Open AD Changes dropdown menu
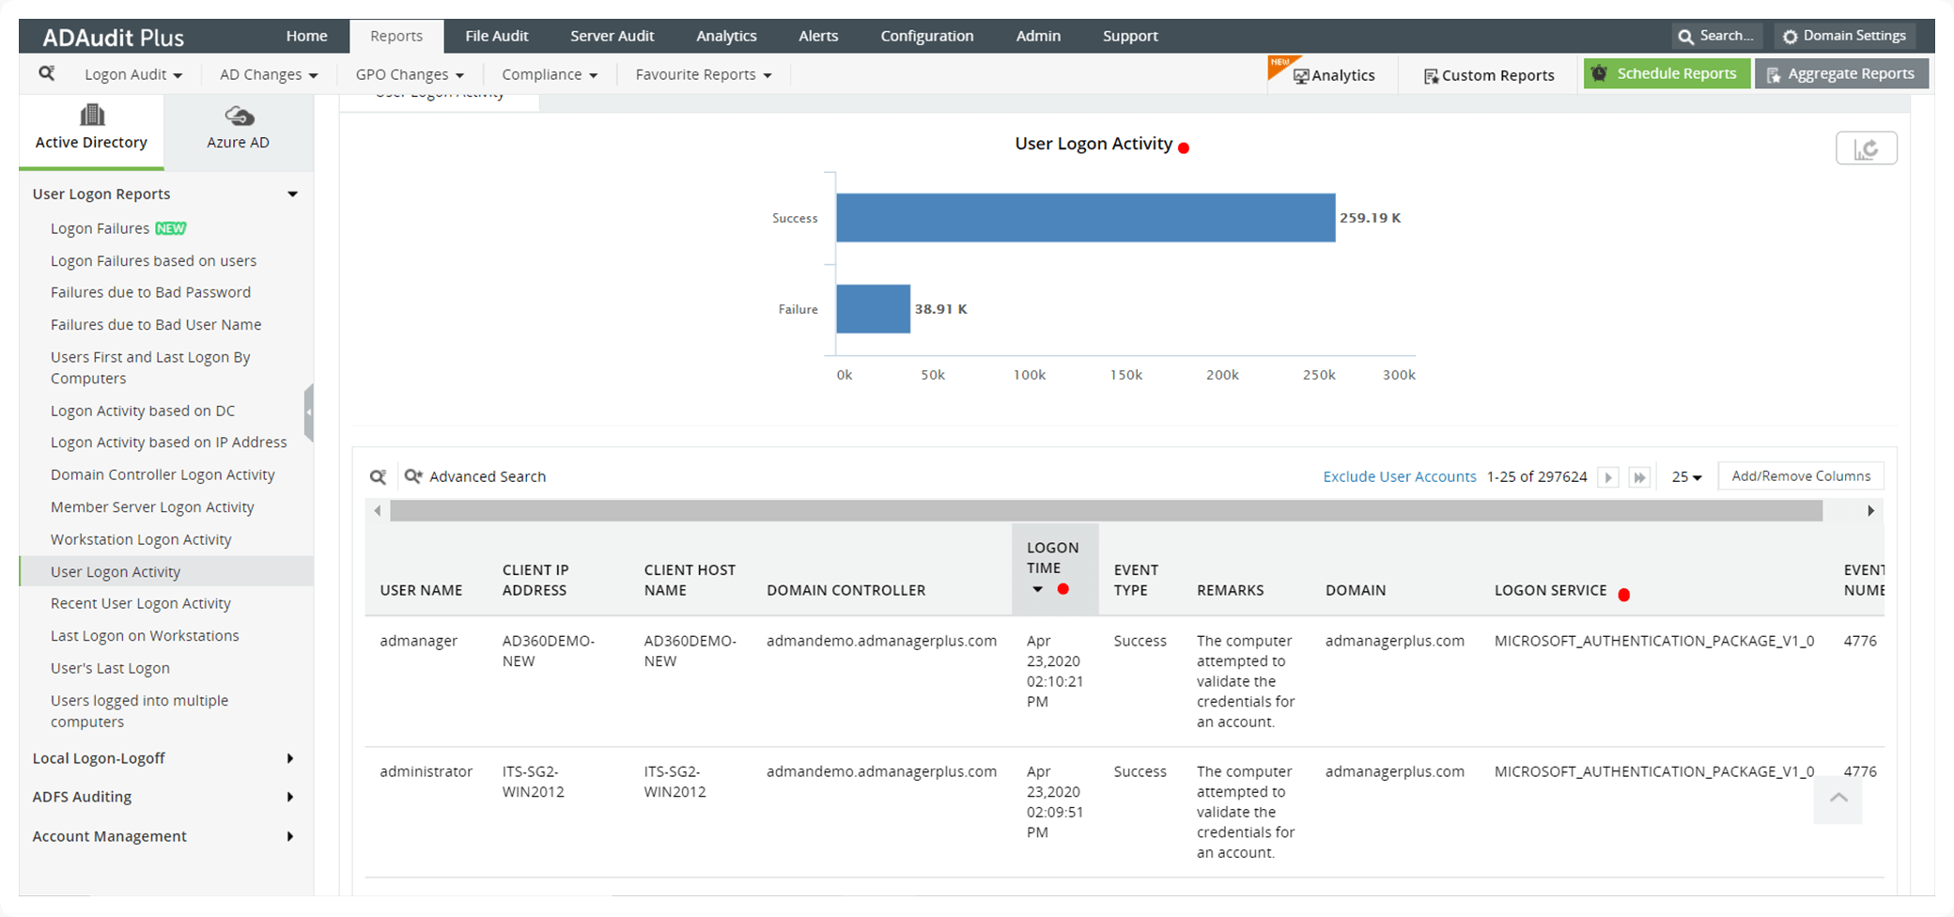Screen dimensions: 1954x917 [269, 74]
